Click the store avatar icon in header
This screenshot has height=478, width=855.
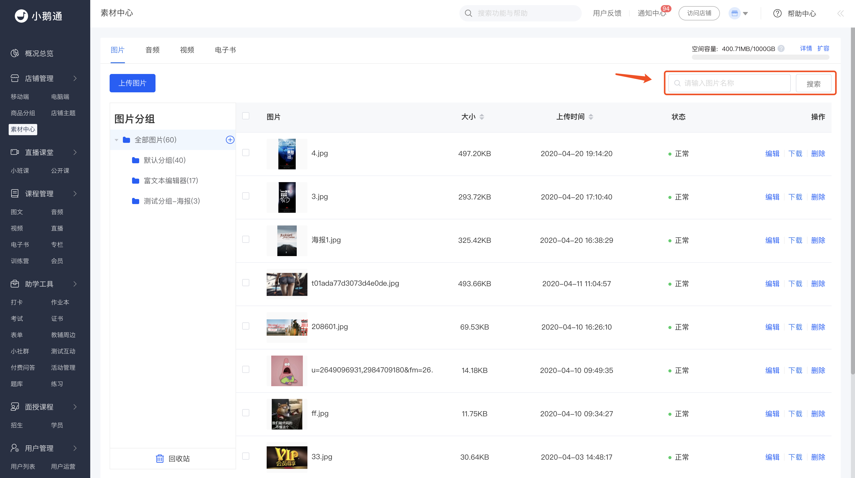734,13
